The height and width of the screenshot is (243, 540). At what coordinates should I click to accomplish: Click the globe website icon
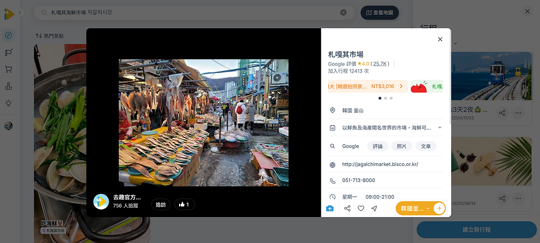tap(332, 164)
